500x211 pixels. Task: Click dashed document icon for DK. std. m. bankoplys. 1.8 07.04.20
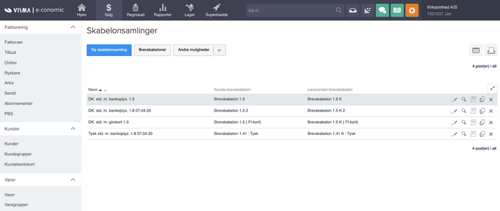click(x=473, y=111)
